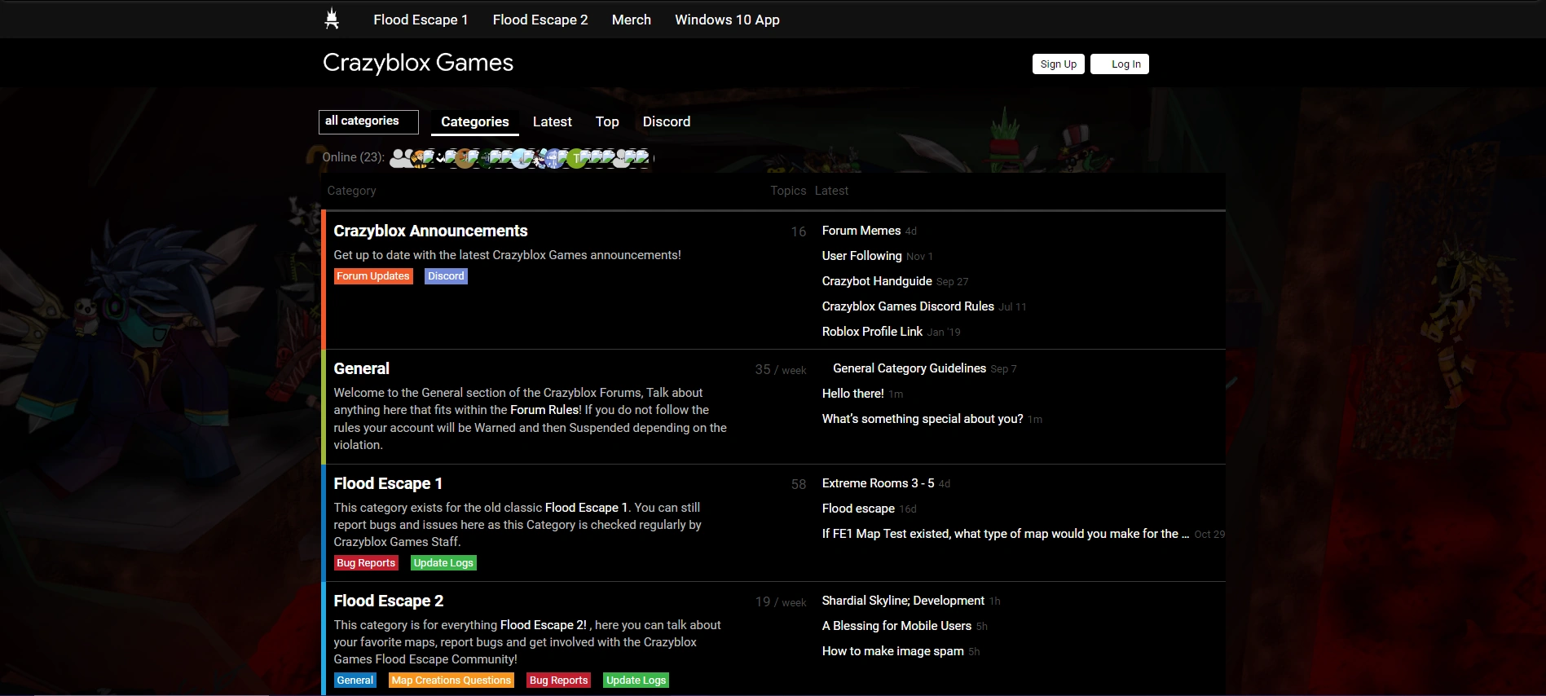
Task: Click the Topics column header
Action: pos(788,191)
